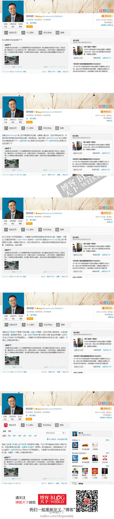Select 原创 filter in the 239799 fans screenshot
This screenshot has height=519, width=114.
[10, 436]
